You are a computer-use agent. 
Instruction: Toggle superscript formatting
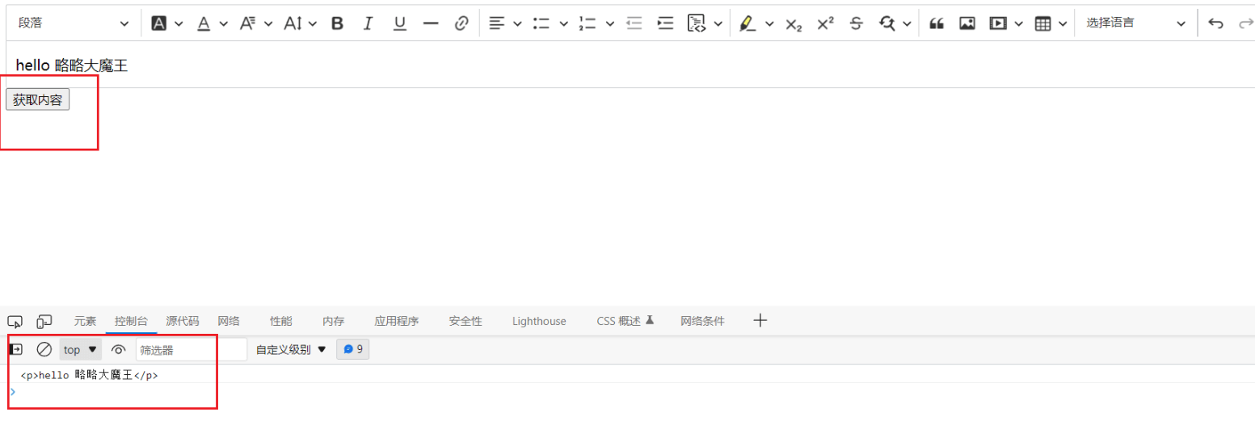click(825, 23)
